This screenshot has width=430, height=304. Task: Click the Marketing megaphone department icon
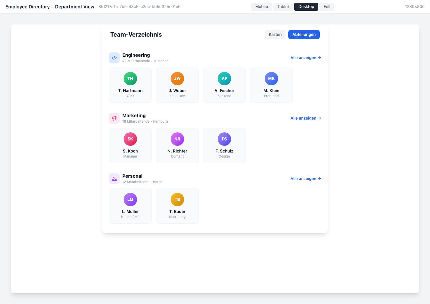pos(114,118)
